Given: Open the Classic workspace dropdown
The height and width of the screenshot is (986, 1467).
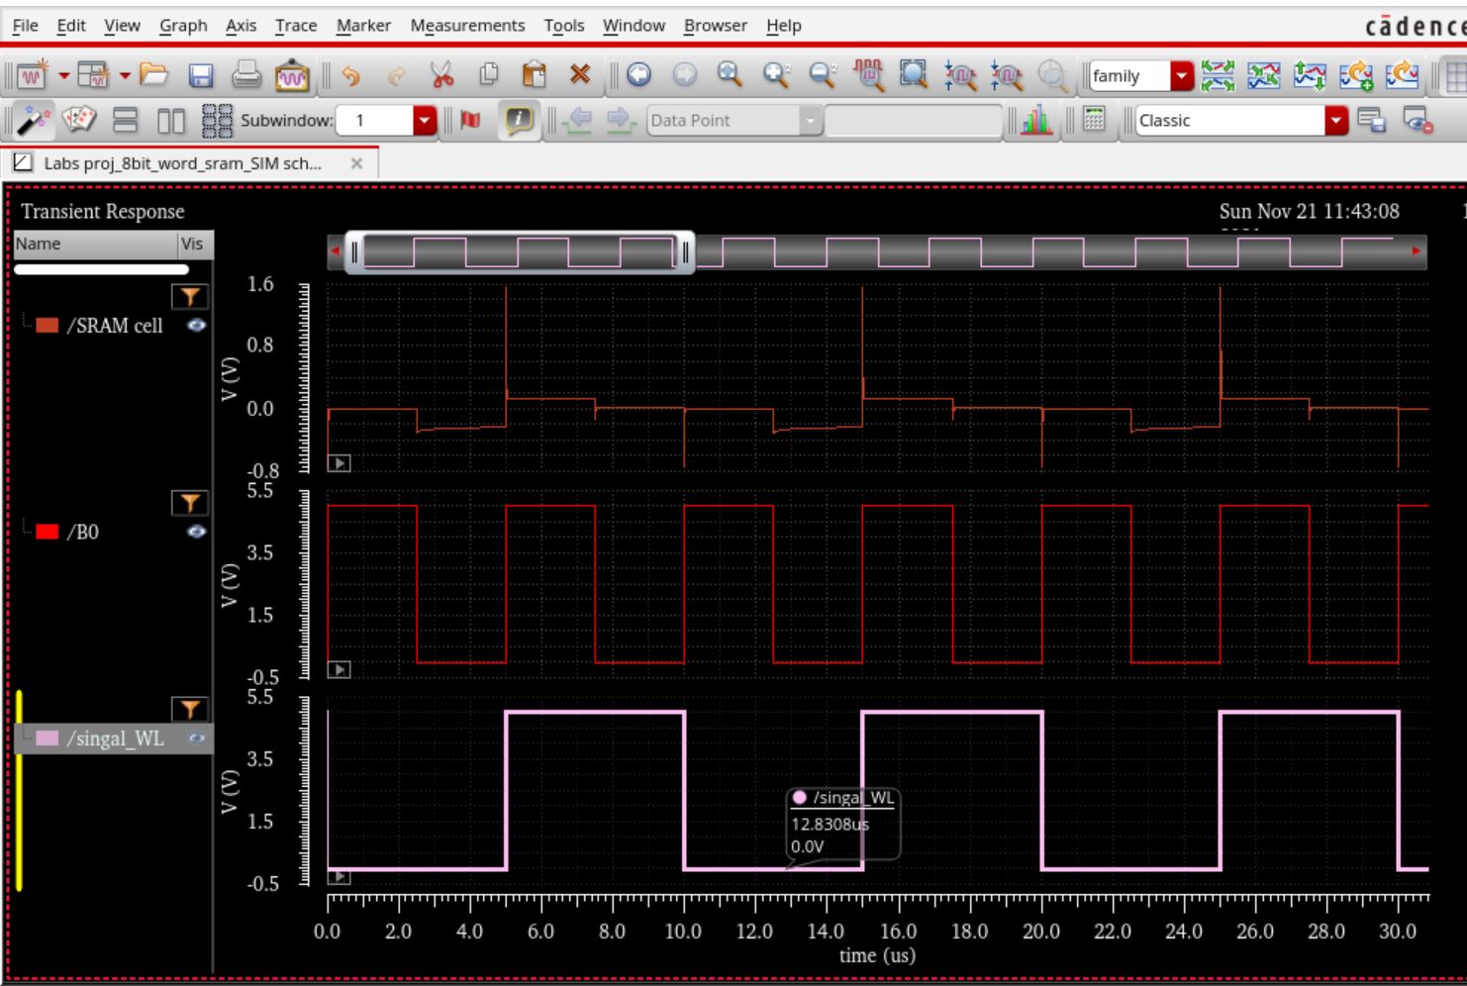Looking at the screenshot, I should (x=1336, y=121).
